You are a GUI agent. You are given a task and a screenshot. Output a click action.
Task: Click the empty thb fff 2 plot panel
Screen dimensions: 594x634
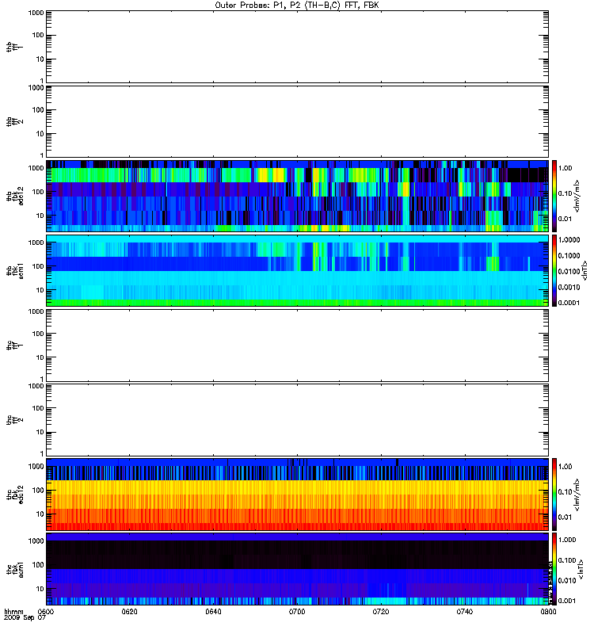[x=297, y=122]
